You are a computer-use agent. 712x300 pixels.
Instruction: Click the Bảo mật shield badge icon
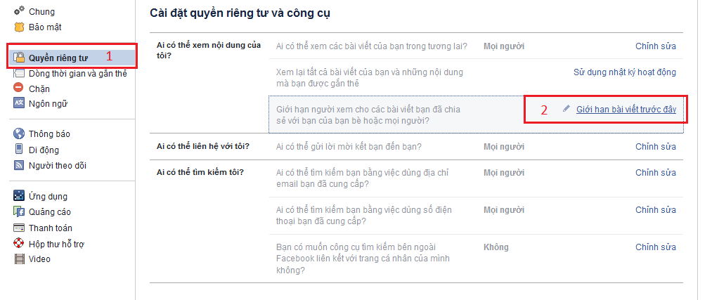click(x=20, y=27)
